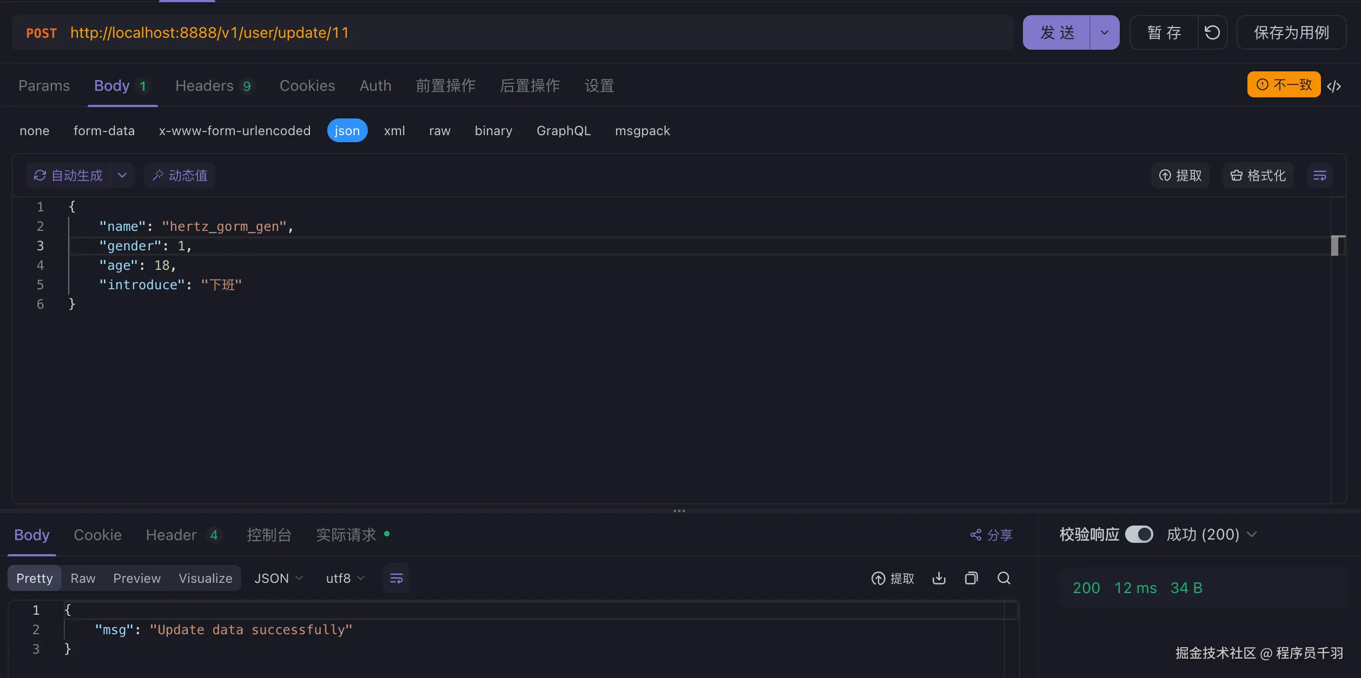The height and width of the screenshot is (678, 1361).
Task: Select the form-data body type
Action: coord(104,130)
